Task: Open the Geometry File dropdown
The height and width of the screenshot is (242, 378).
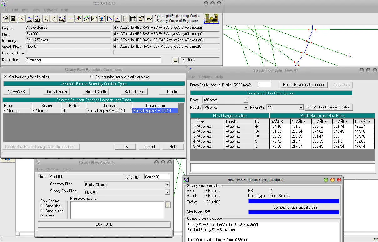Action: click(x=167, y=185)
